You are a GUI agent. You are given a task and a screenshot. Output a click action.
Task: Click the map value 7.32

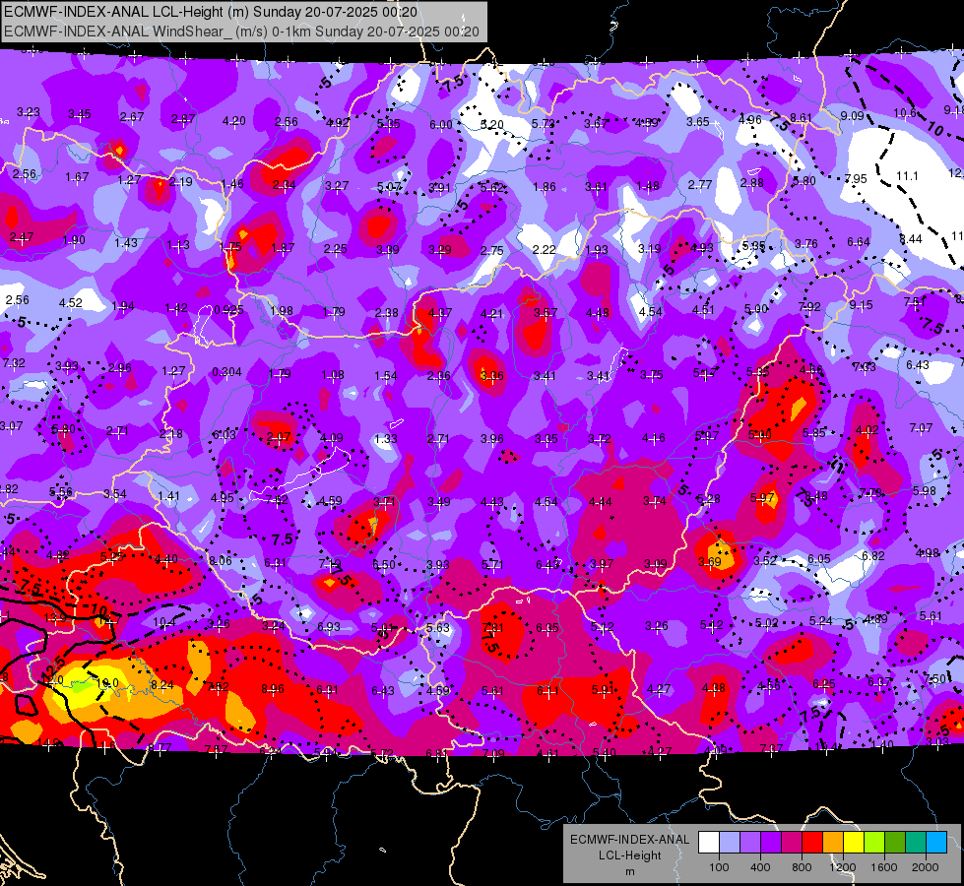point(14,363)
